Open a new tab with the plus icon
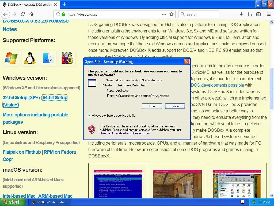 point(64,4)
